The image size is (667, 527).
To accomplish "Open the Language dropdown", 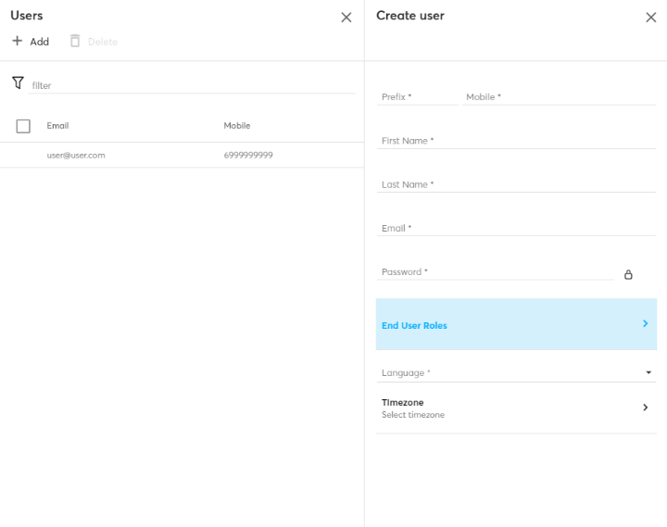I will (x=648, y=373).
